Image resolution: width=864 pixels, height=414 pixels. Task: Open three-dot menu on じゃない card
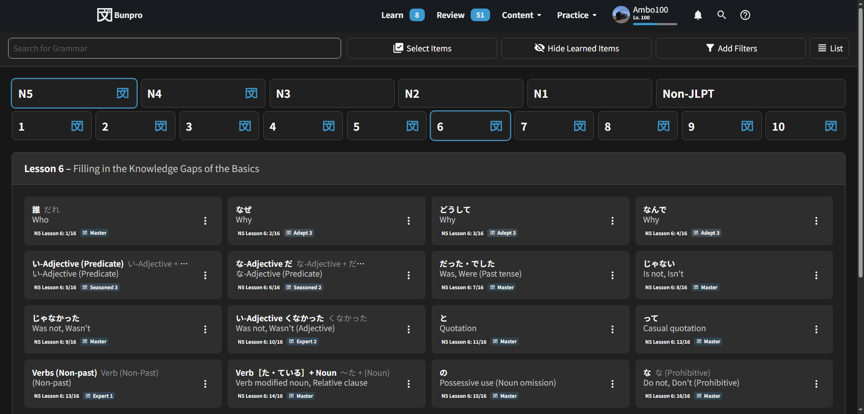pos(816,275)
